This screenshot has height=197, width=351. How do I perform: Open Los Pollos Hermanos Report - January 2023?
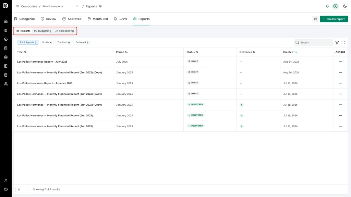45,83
